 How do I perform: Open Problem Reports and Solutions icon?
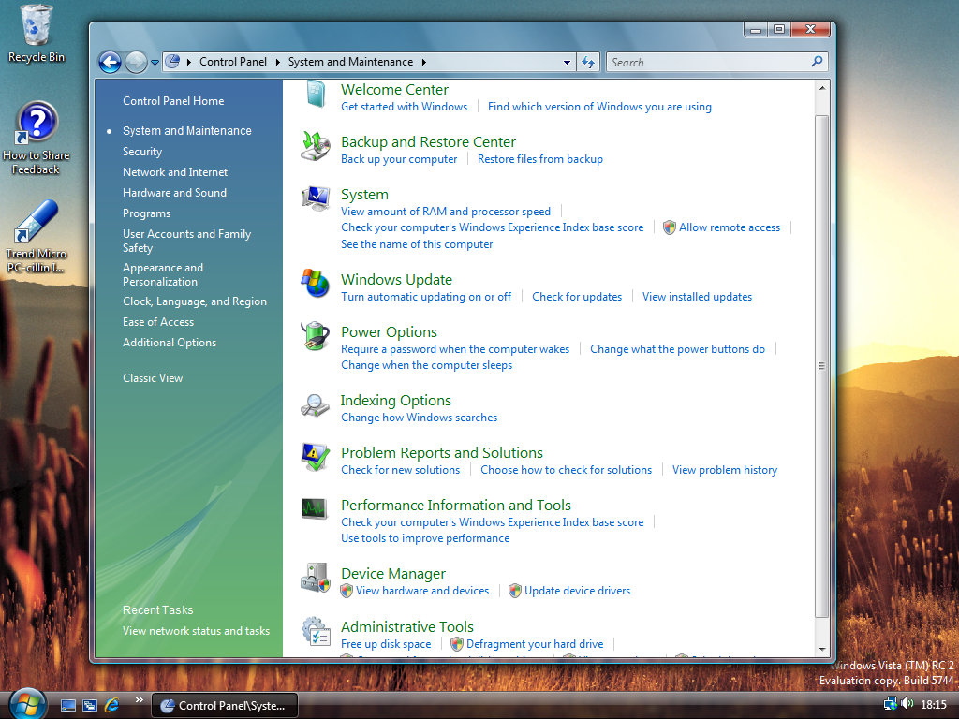point(316,457)
